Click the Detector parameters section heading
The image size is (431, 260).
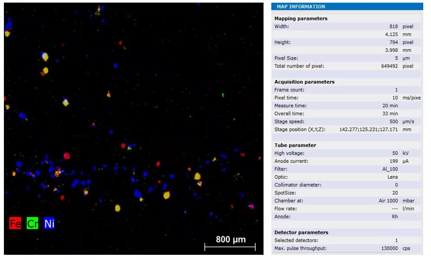coord(301,232)
